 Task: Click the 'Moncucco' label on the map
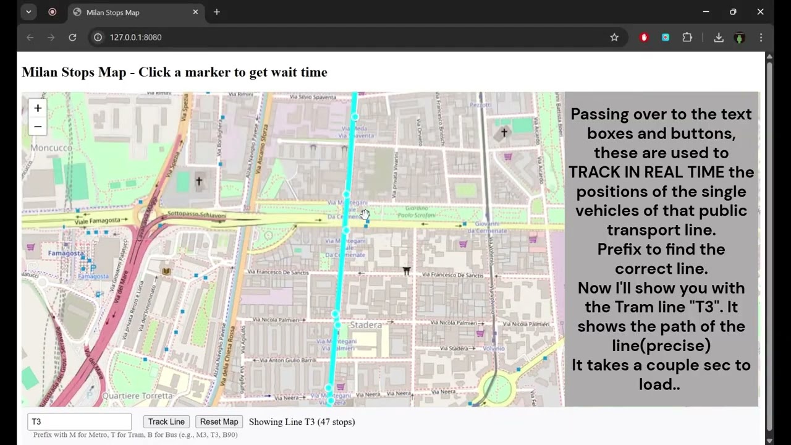click(51, 148)
